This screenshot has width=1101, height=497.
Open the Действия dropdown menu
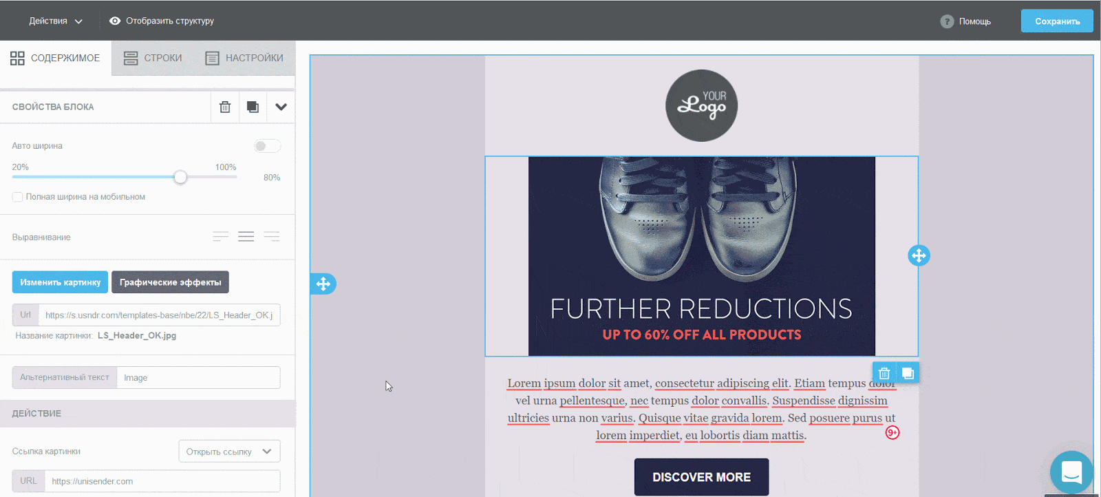click(x=56, y=21)
